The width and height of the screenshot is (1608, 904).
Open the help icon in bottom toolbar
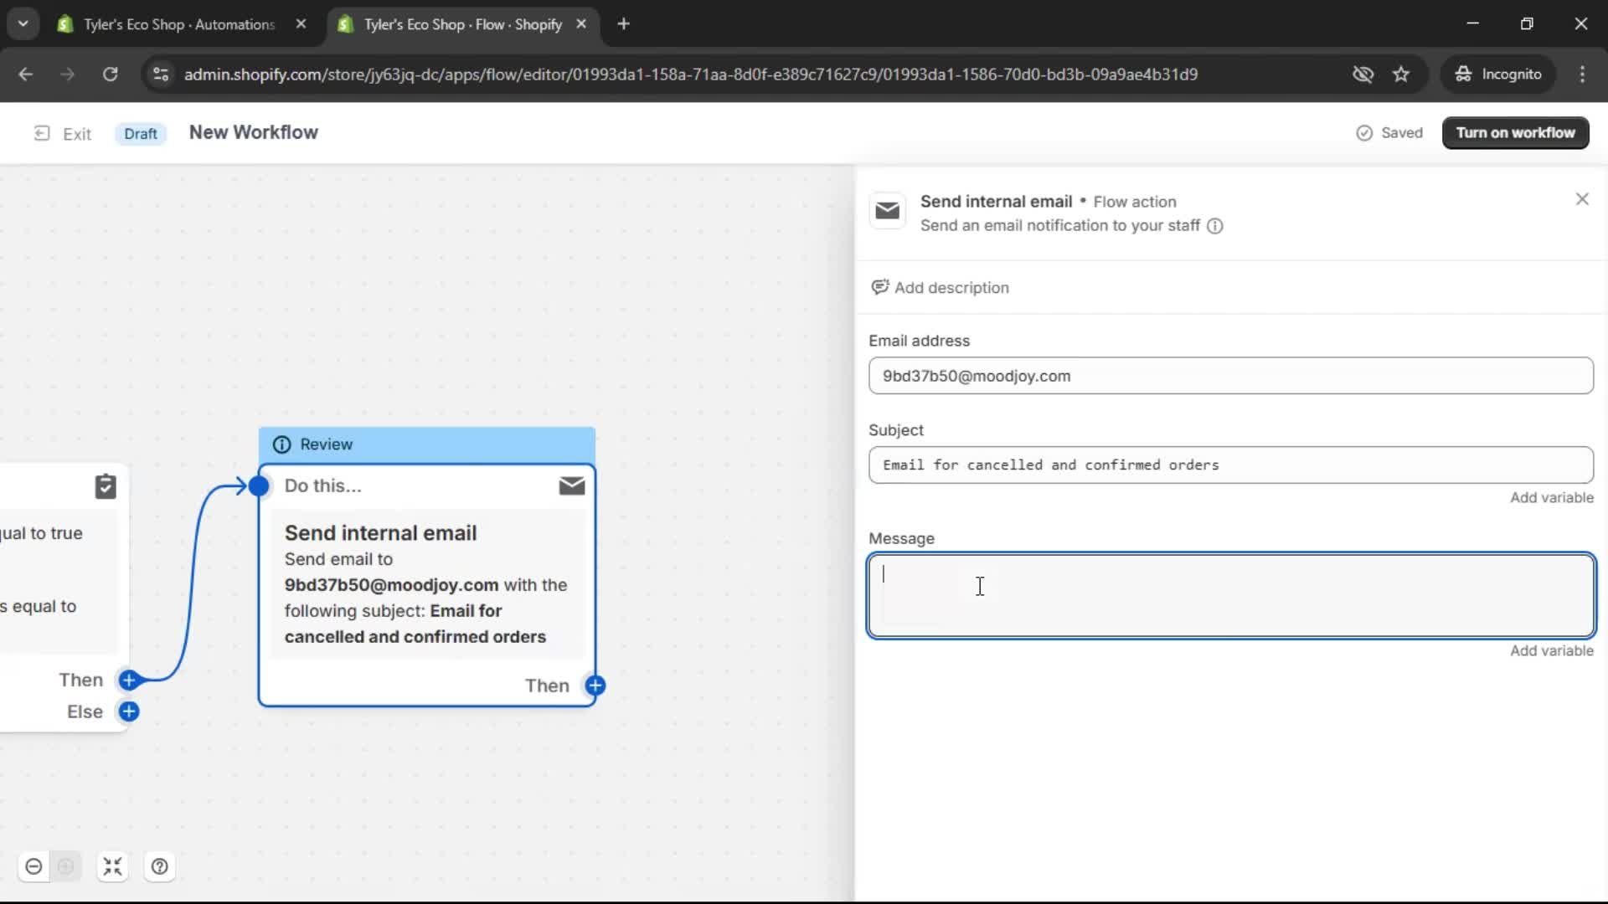pyautogui.click(x=160, y=866)
